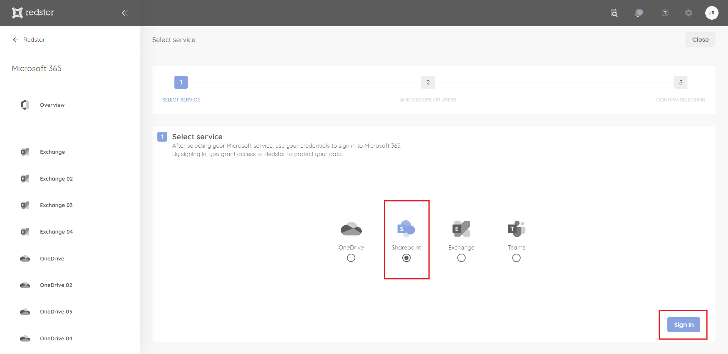The image size is (728, 354).
Task: Open Exchange 03 in the sidebar
Action: [x=56, y=205]
